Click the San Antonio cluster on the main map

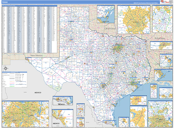tap(103, 86)
